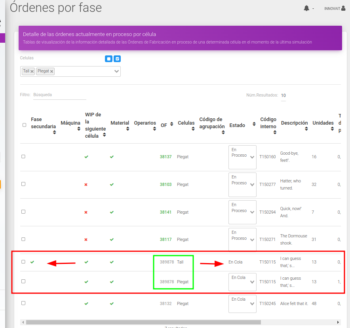This screenshot has height=328, width=350.
Task: Click internal code T150160
Action: tap(267, 157)
